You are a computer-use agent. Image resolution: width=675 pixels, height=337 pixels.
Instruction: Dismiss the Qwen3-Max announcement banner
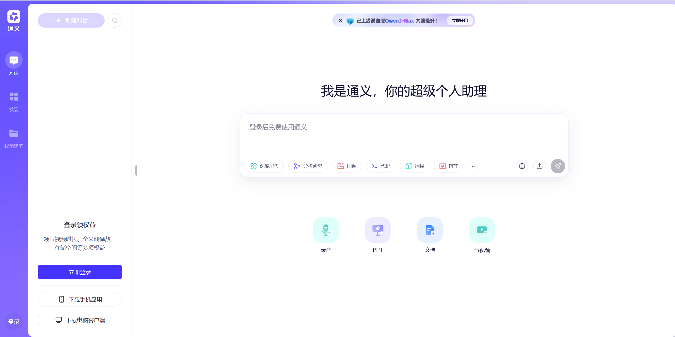[340, 20]
